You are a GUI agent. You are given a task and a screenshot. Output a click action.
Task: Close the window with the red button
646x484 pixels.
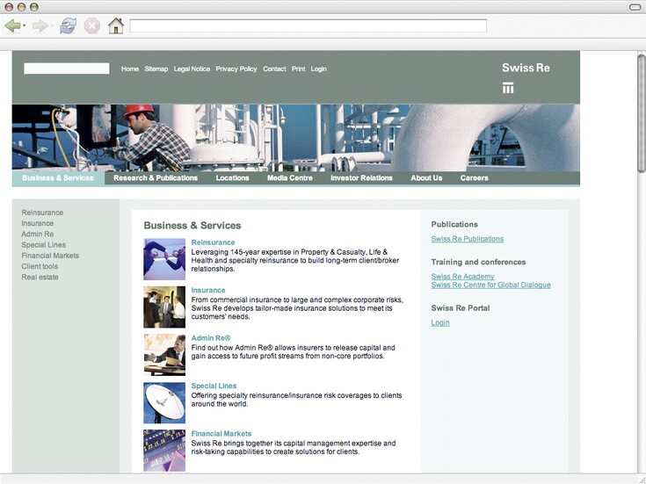(x=9, y=7)
